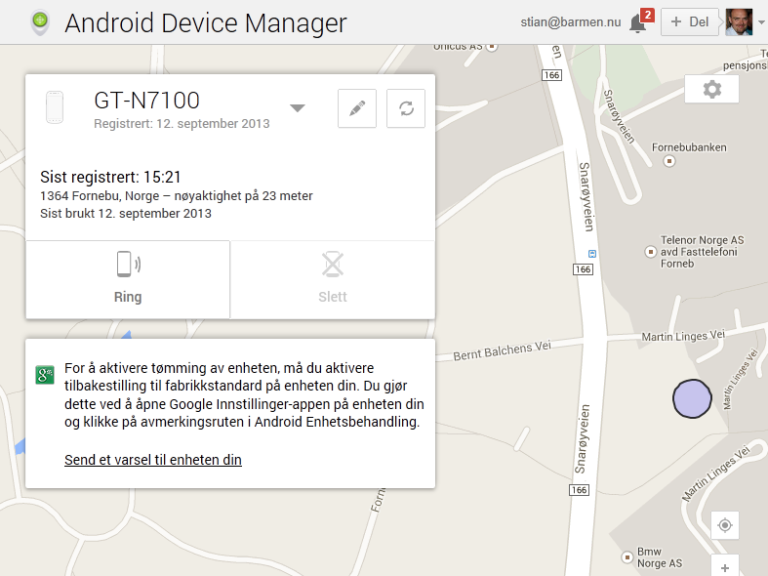Click 'Registrert: 12. september 2013' text
The width and height of the screenshot is (768, 576).
click(x=182, y=123)
